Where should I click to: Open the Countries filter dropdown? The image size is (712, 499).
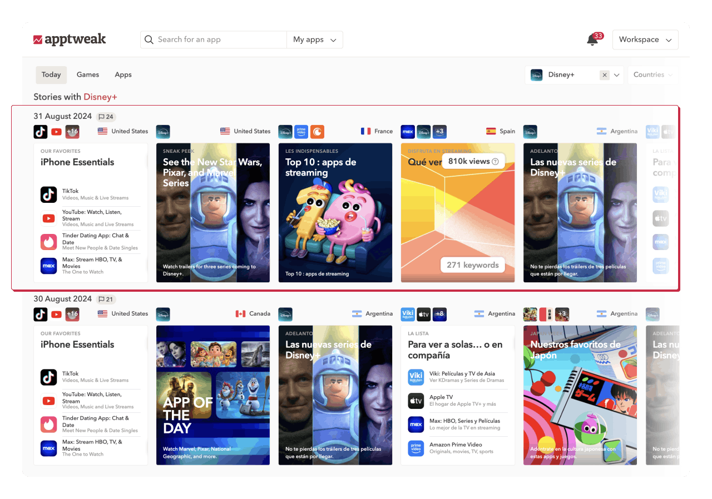653,74
